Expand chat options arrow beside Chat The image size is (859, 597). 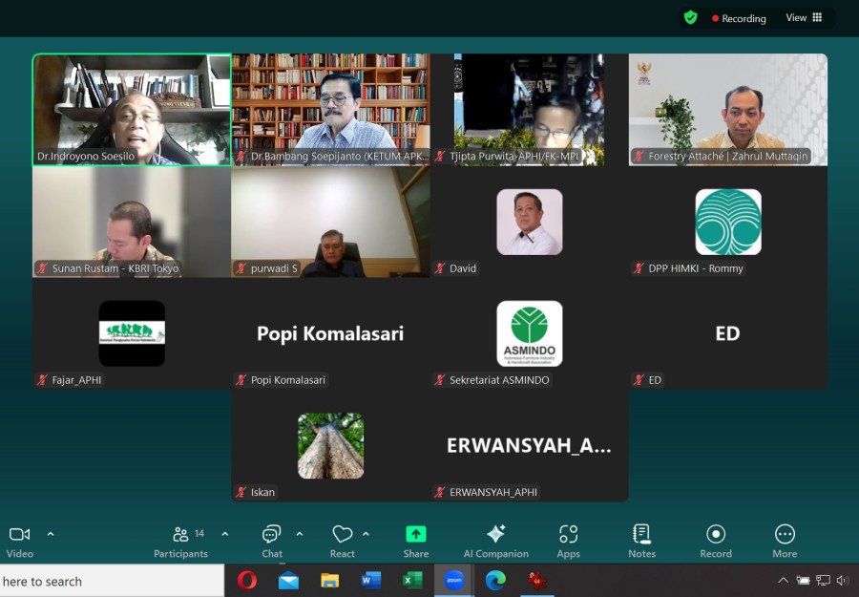tap(300, 534)
